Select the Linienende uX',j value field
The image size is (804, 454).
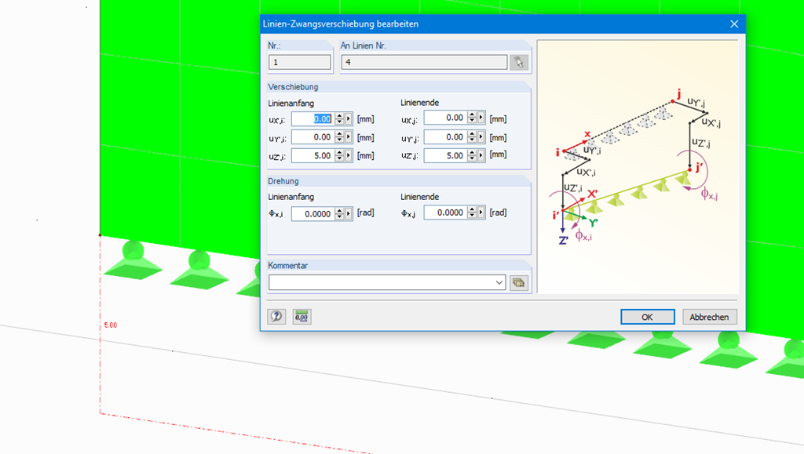[445, 118]
